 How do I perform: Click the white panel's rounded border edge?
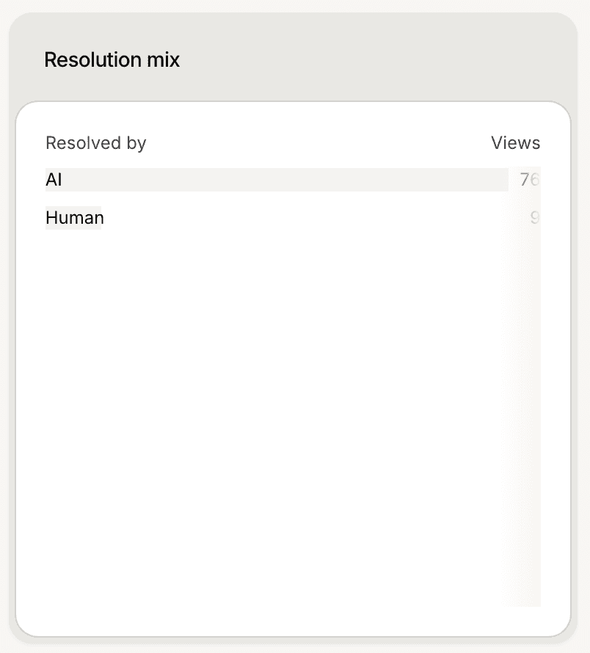tap(16, 375)
